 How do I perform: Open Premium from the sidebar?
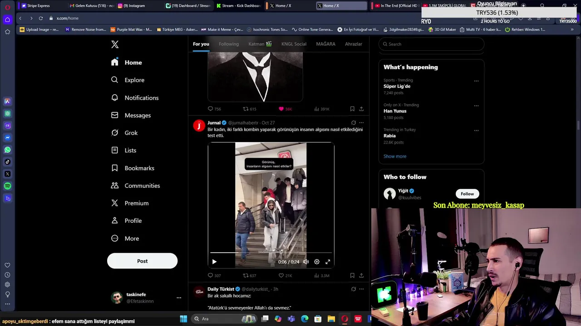[x=130, y=203]
